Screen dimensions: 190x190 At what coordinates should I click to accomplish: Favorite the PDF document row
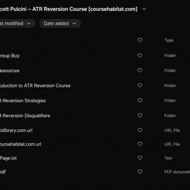click(140, 171)
